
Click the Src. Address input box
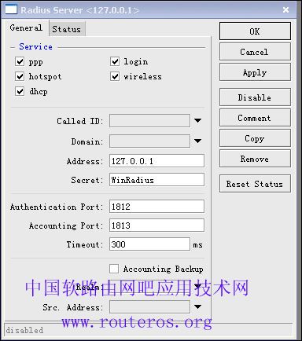click(x=149, y=306)
